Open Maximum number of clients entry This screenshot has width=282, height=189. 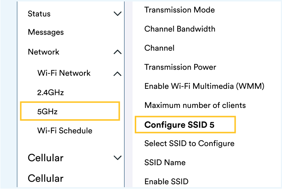[195, 105]
